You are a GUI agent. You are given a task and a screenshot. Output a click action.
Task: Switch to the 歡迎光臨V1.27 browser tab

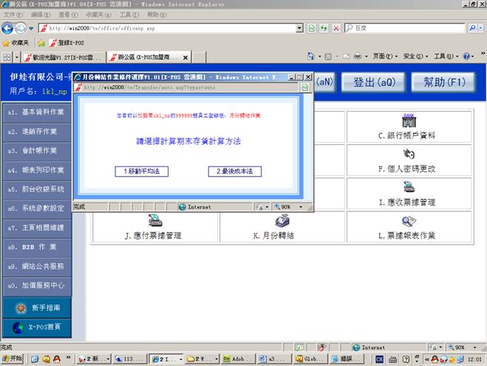point(61,57)
